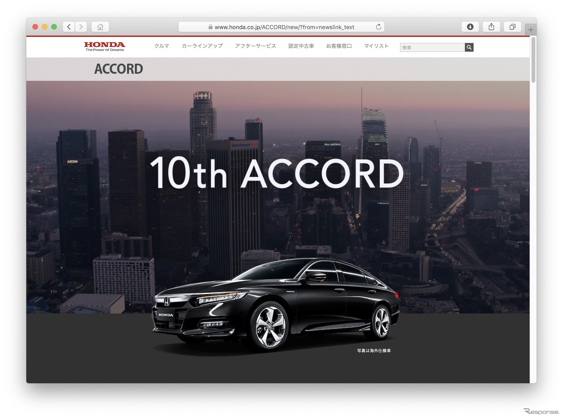Open the 認定中古車 menu item
Image resolution: width=563 pixels, height=418 pixels.
[x=301, y=46]
